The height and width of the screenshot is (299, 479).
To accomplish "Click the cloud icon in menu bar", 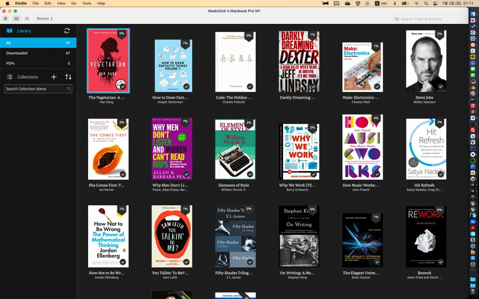I will 347,3.
